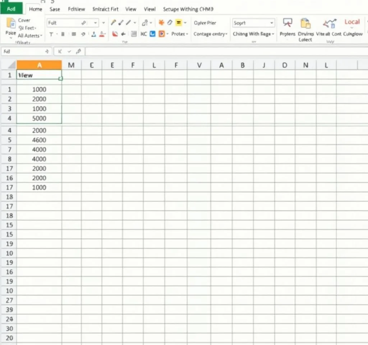This screenshot has height=345, width=368.
Task: Select column A header
Action: click(x=39, y=65)
